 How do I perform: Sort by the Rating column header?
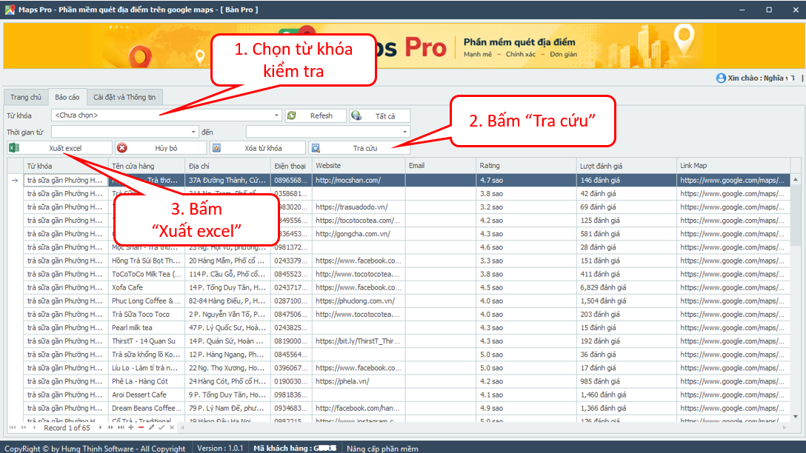click(x=526, y=166)
